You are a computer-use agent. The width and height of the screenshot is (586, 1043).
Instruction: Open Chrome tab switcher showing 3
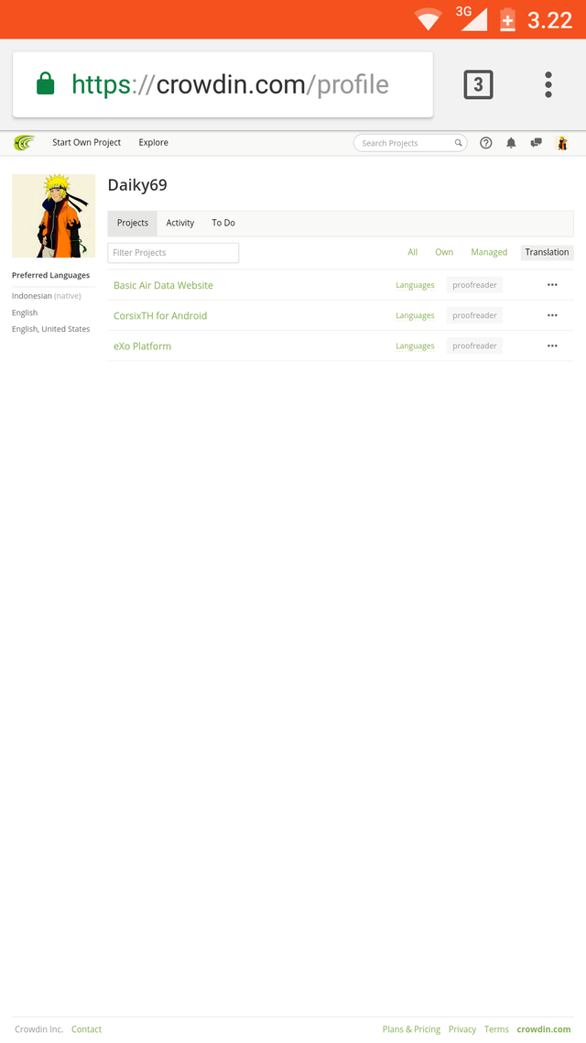[x=478, y=84]
